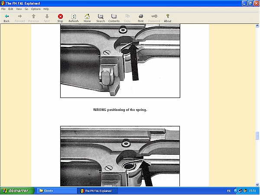Click the application icon in the title bar

[x=3, y=3]
